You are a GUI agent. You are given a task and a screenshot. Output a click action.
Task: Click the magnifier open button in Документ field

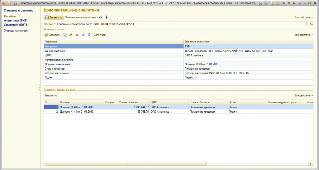click(312, 24)
